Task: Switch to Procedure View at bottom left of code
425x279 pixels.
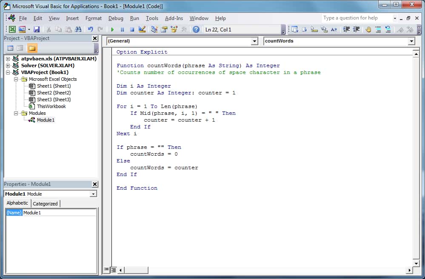Action: coord(106,270)
